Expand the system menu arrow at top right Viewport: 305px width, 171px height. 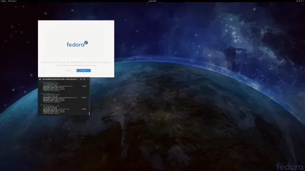click(x=303, y=1)
